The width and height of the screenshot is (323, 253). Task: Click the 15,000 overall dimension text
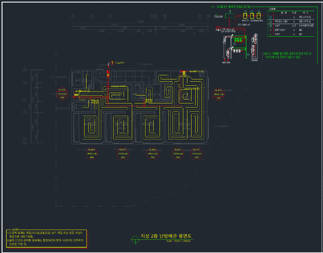(x=140, y=22)
